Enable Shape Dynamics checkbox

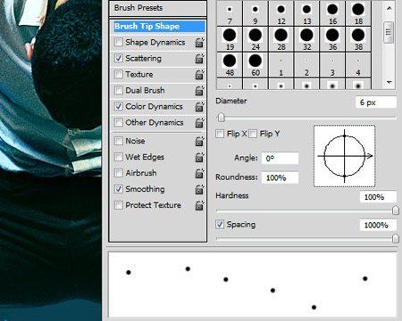point(119,42)
